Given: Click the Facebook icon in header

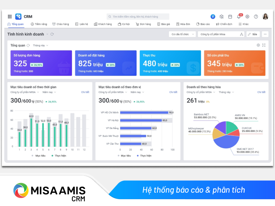Looking at the screenshot, I should pyautogui.click(x=213, y=16).
